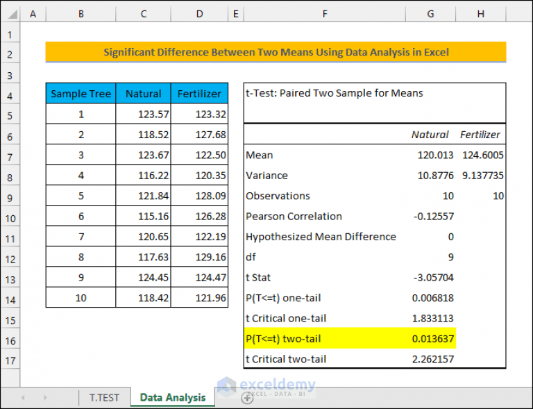
Task: Select column C header
Action: [x=144, y=14]
